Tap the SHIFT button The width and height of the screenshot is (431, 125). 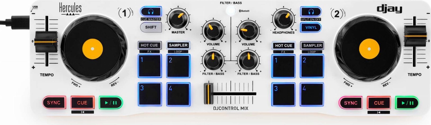click(x=151, y=27)
